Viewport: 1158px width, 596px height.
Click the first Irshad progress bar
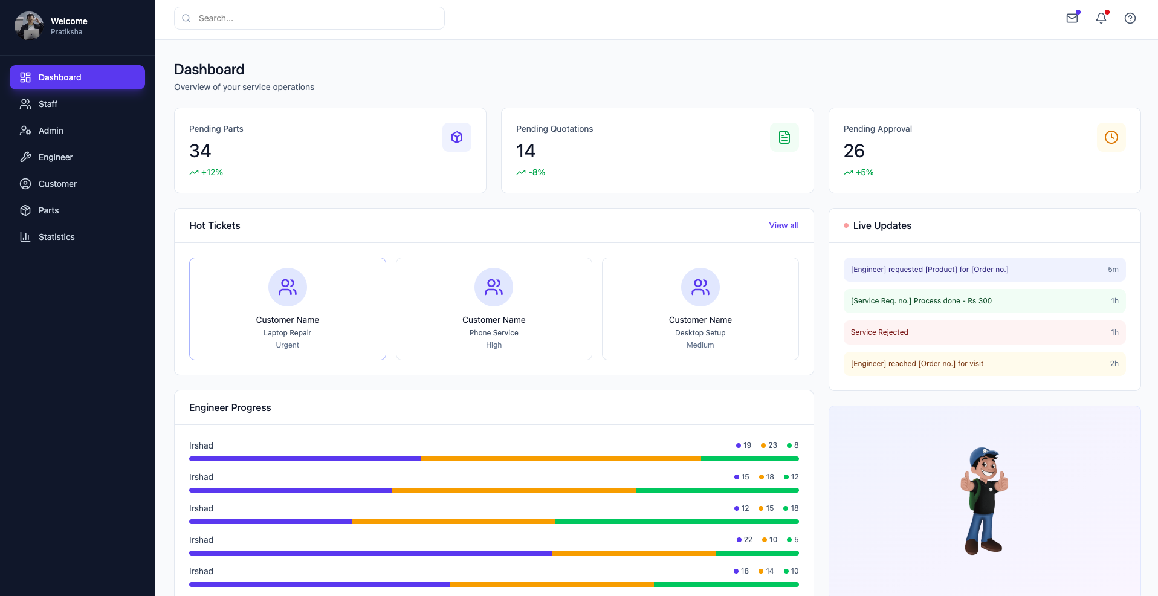(494, 459)
